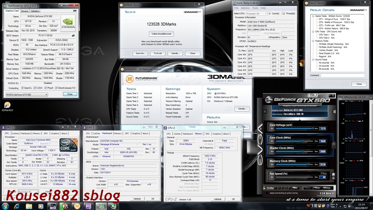The width and height of the screenshot is (373, 210).
Task: Click the K button on EVGA Precision
Action: [x=265, y=111]
